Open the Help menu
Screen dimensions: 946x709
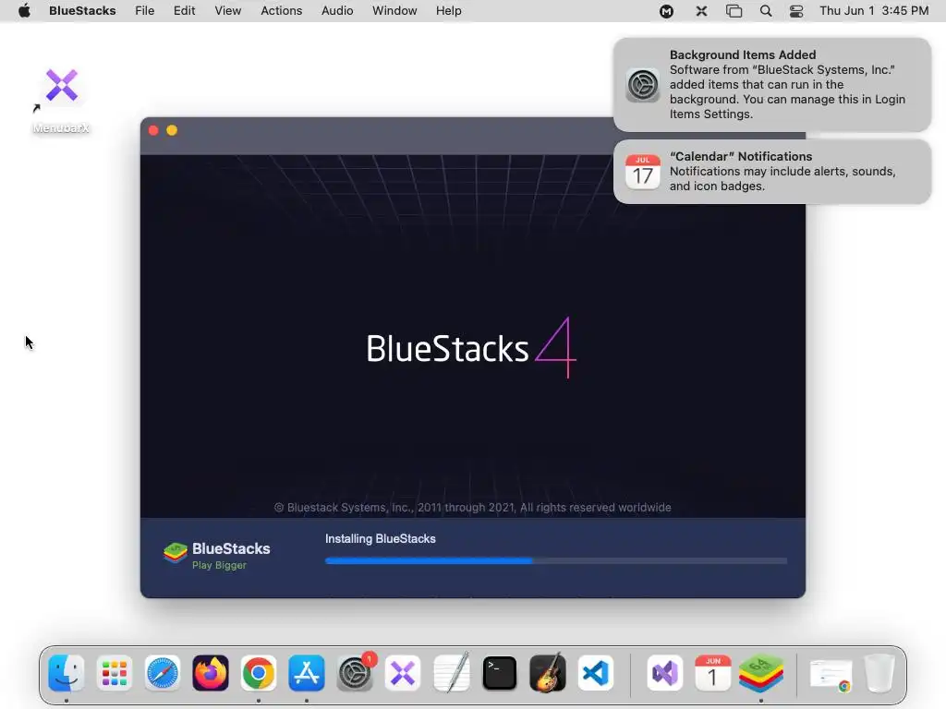(x=448, y=11)
